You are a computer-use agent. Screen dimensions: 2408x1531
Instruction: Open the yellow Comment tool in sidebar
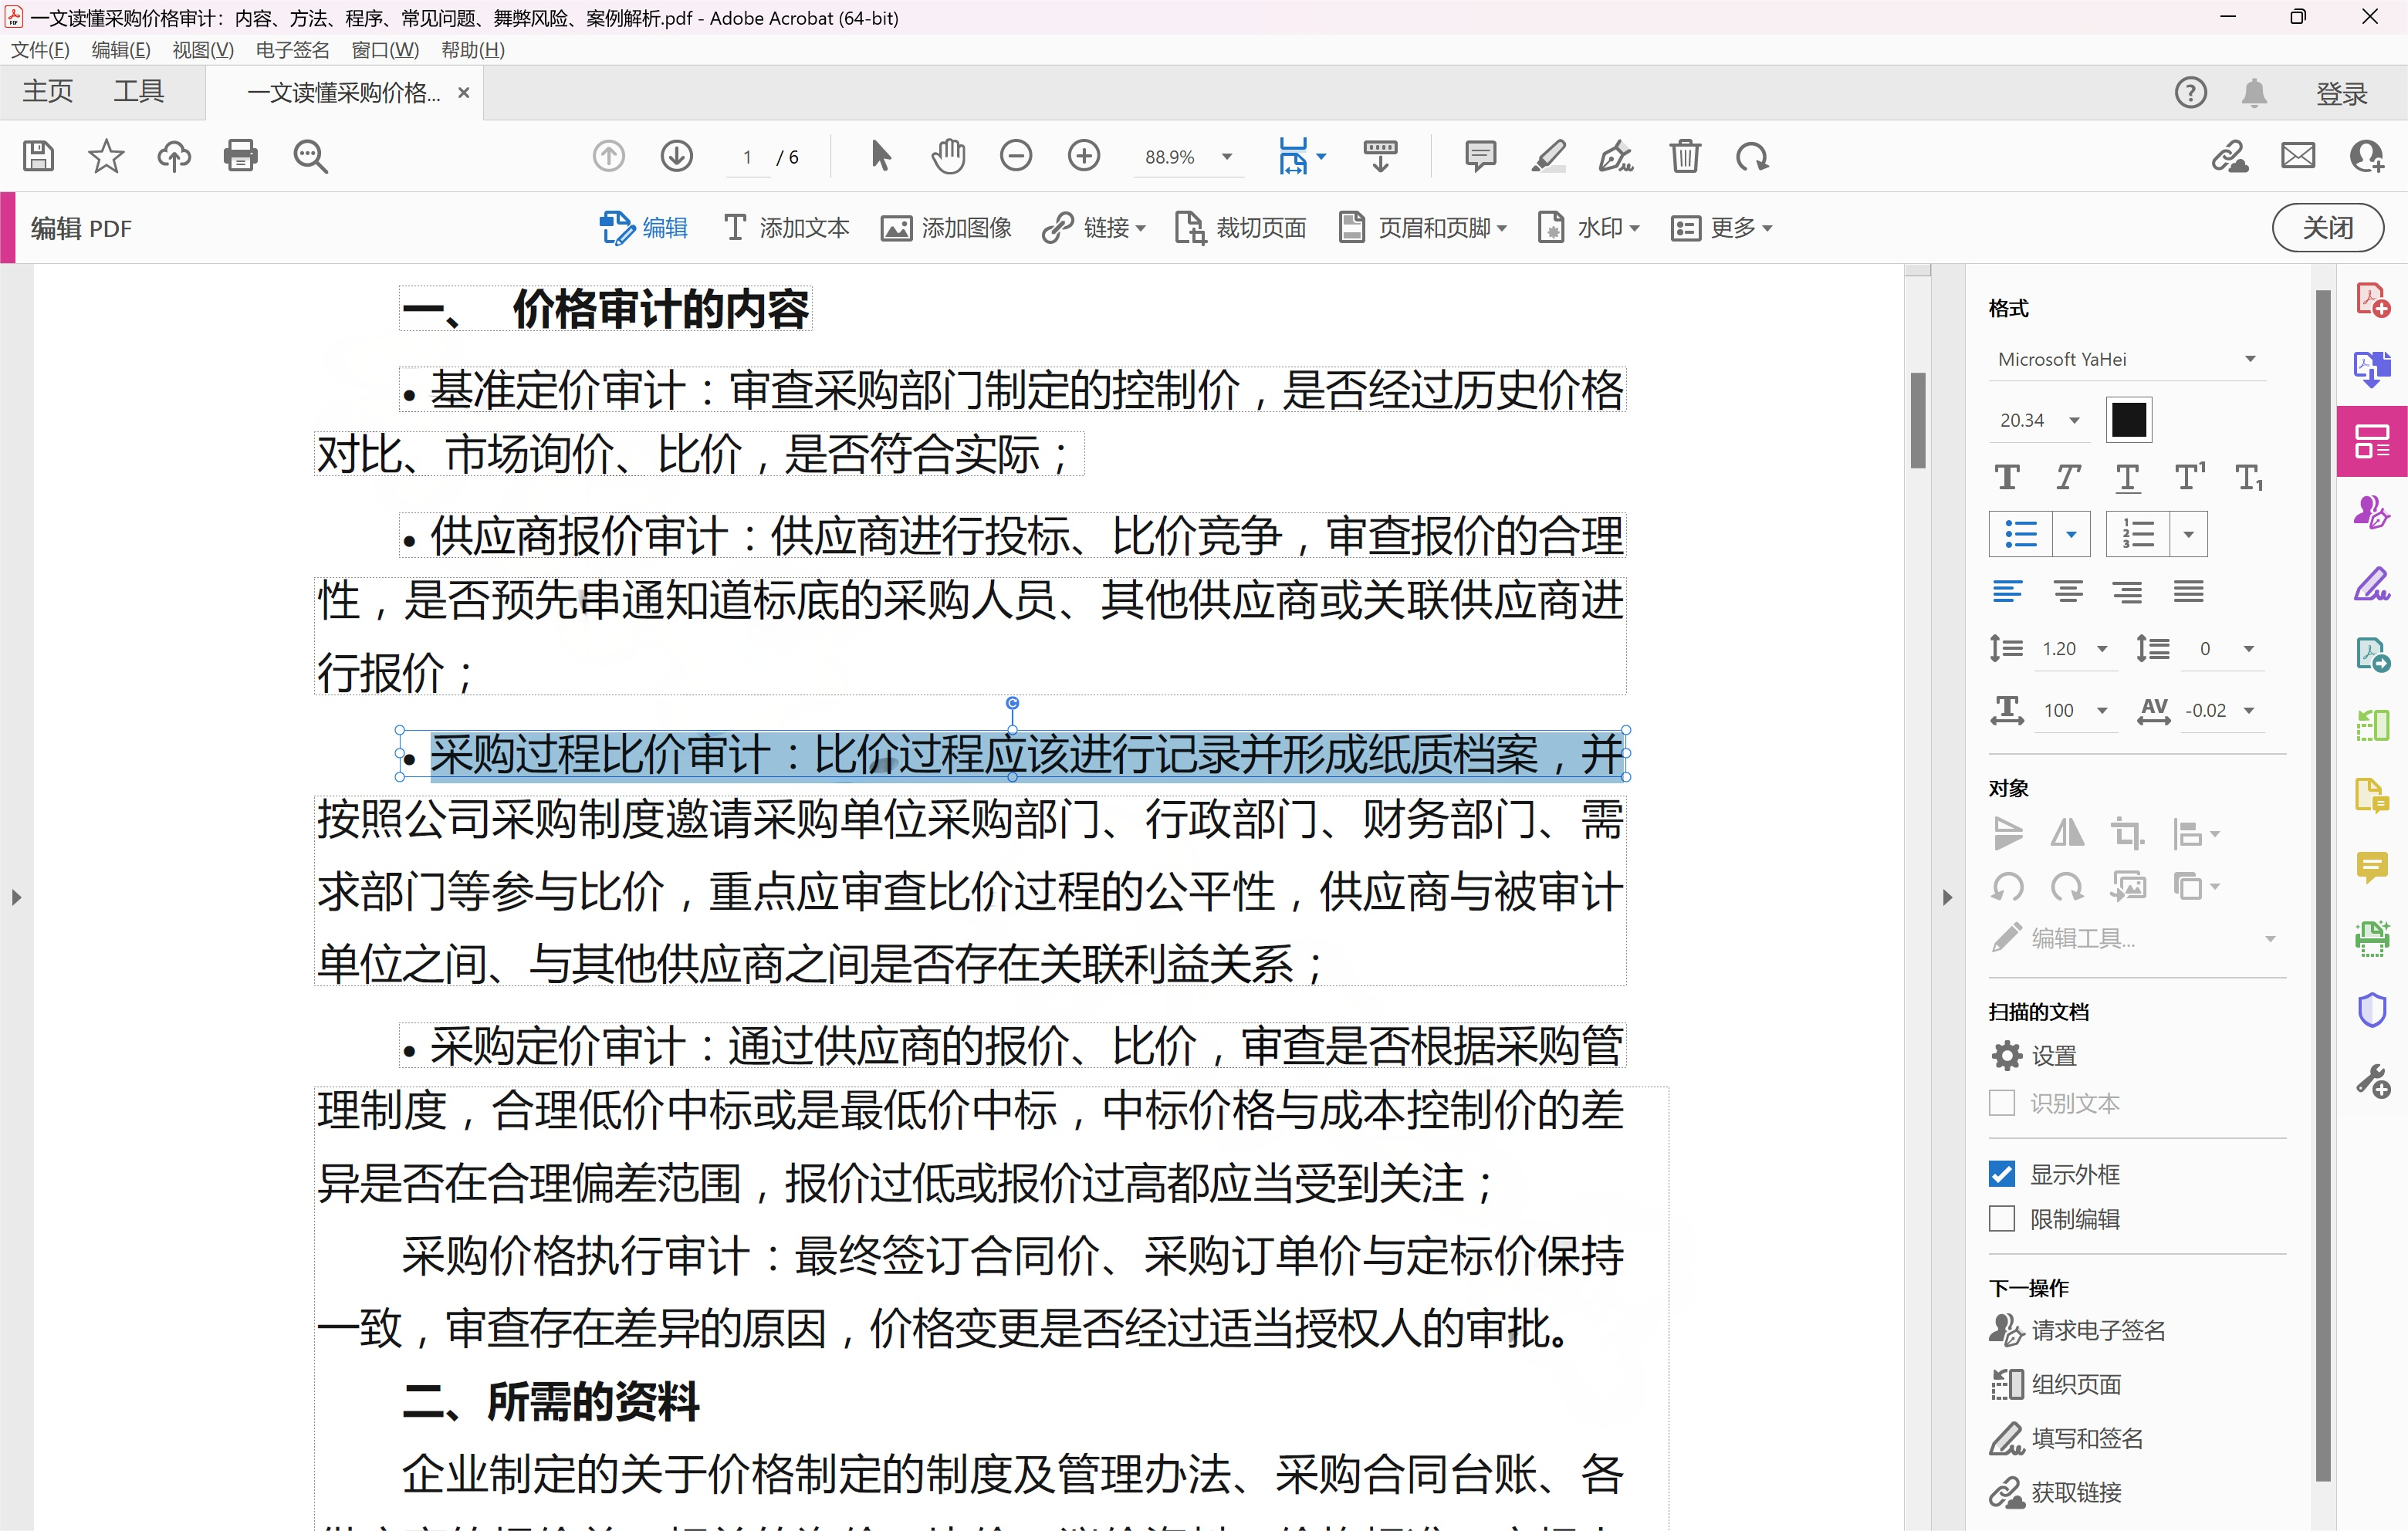pyautogui.click(x=2372, y=866)
